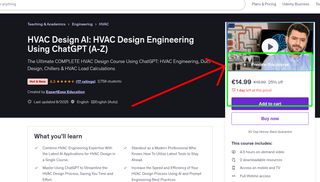Click the infinity icon for full lifetime access
This screenshot has width=320, height=182.
pyautogui.click(x=234, y=176)
